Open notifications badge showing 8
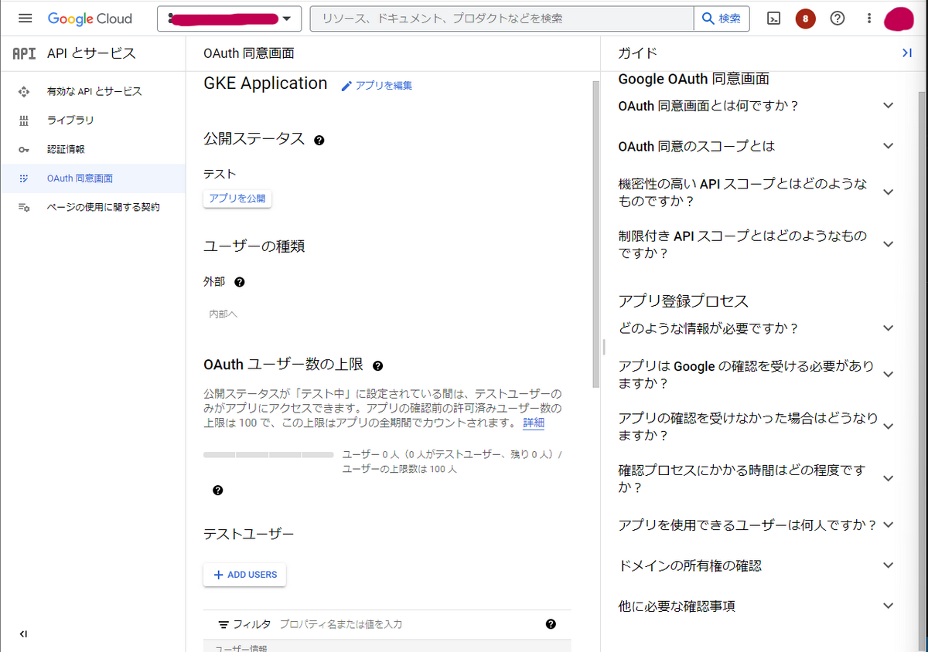The image size is (928, 652). click(x=805, y=19)
